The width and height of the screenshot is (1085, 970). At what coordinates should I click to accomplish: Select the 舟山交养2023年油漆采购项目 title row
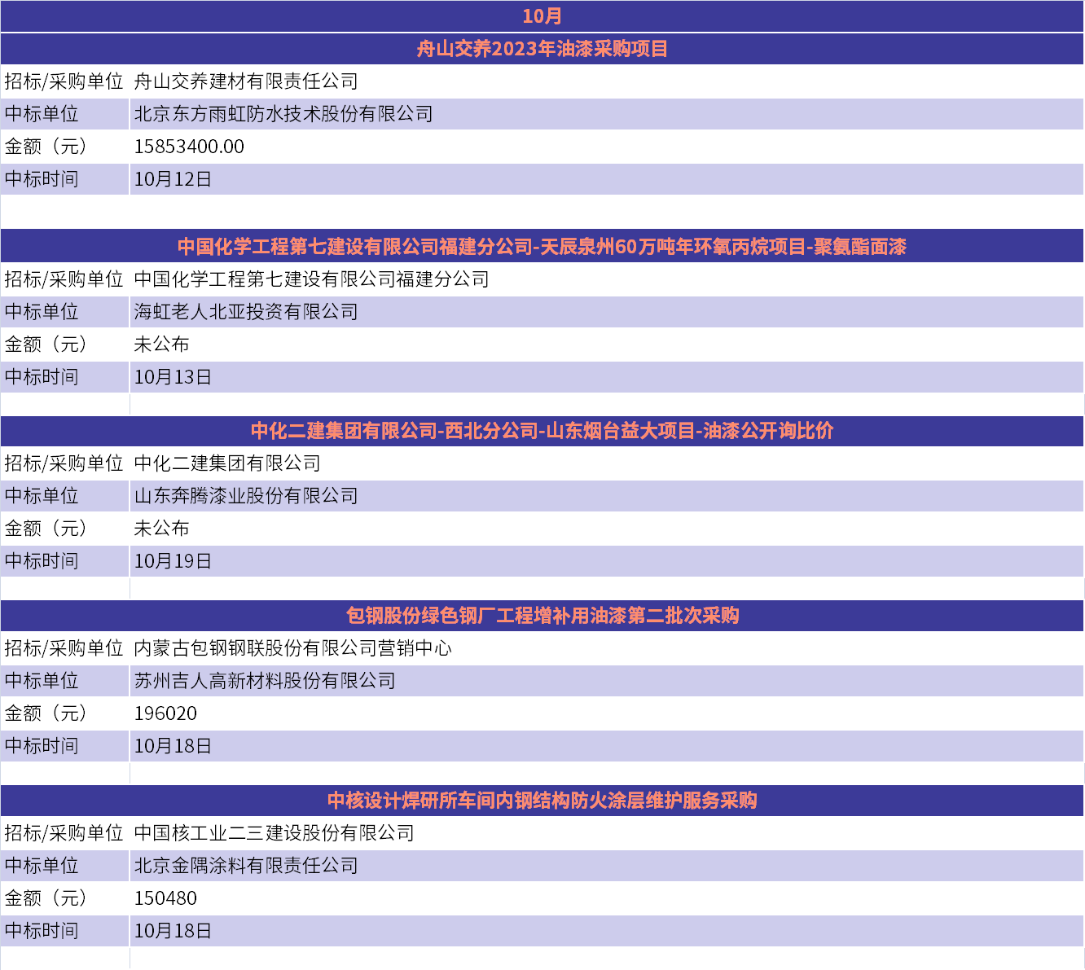[x=542, y=49]
